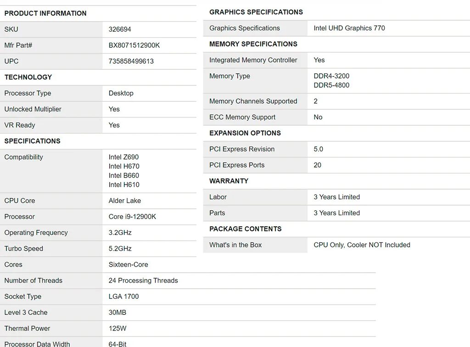Click the Memory Type row label
The width and height of the screenshot is (470, 347).
(229, 76)
